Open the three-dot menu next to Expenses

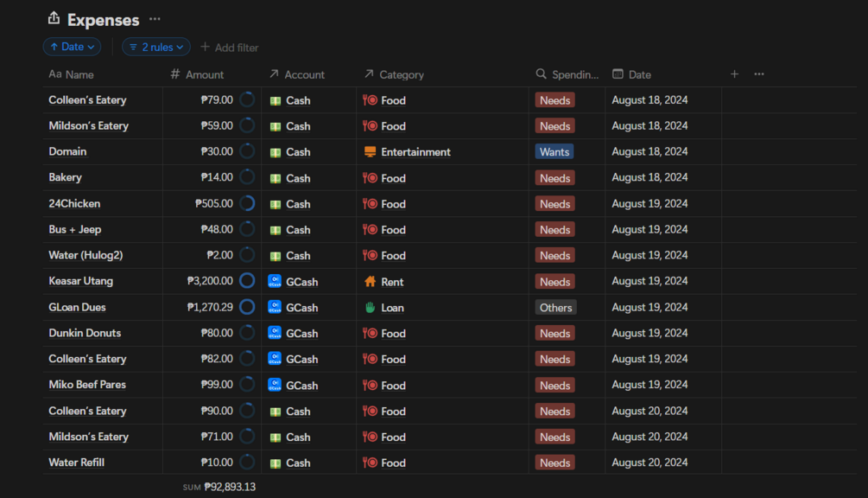(x=155, y=19)
